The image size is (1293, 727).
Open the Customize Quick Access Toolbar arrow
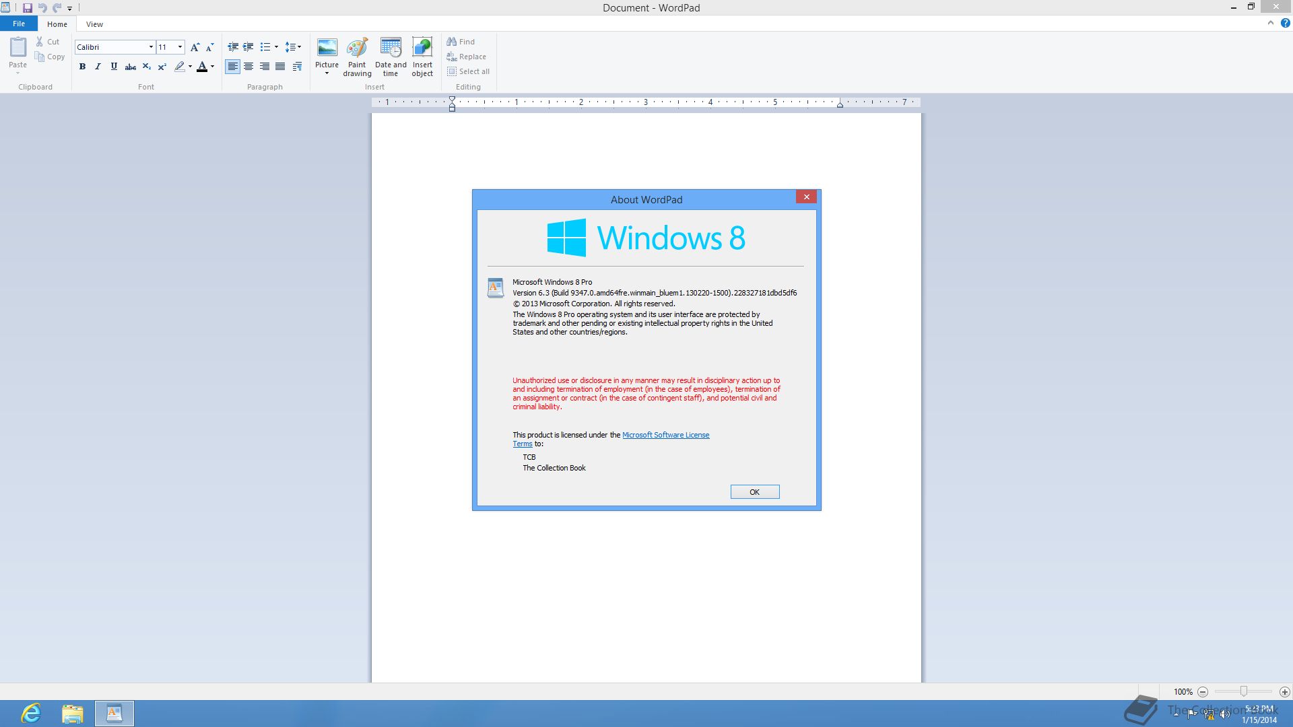tap(69, 9)
